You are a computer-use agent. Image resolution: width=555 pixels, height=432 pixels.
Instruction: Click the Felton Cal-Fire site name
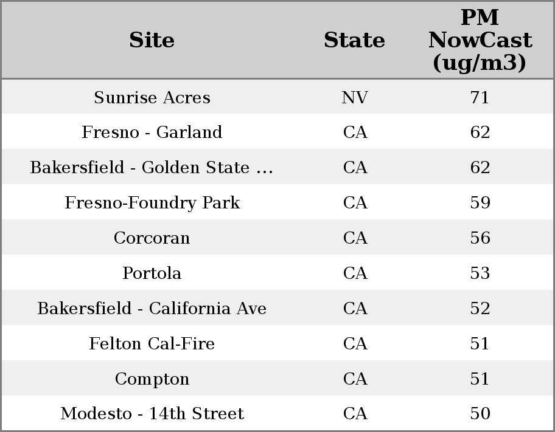pyautogui.click(x=152, y=344)
